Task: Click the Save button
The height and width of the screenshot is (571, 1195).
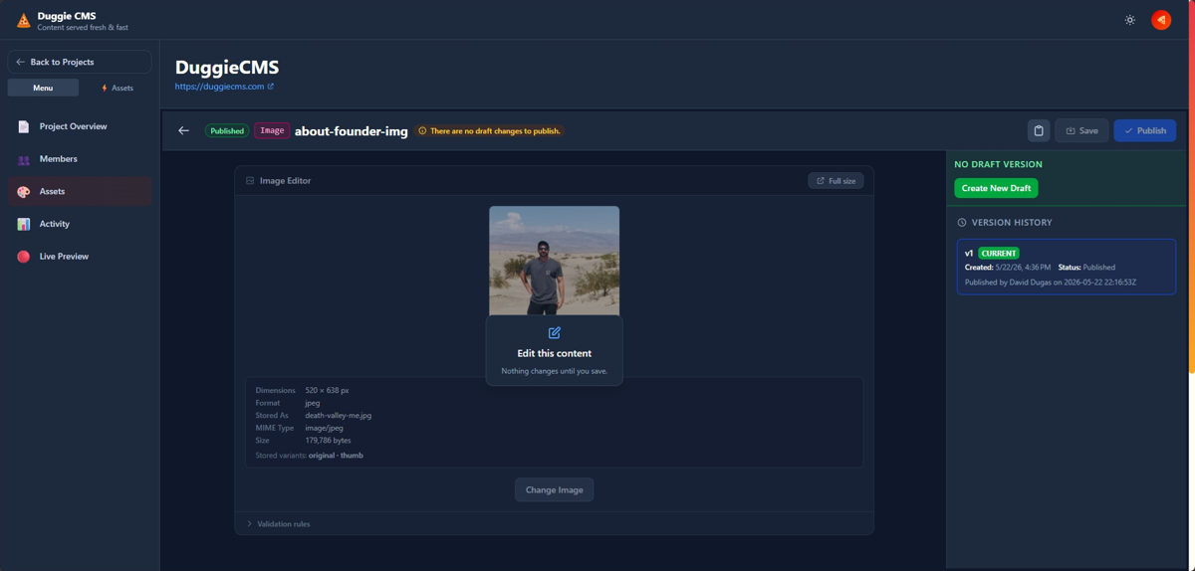Action: pyautogui.click(x=1081, y=130)
